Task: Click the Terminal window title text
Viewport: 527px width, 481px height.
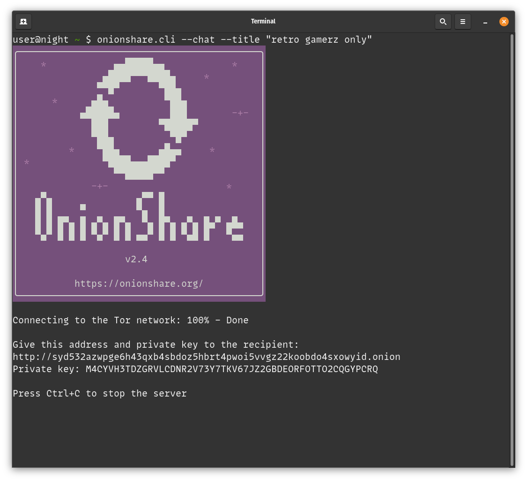Action: (x=263, y=21)
